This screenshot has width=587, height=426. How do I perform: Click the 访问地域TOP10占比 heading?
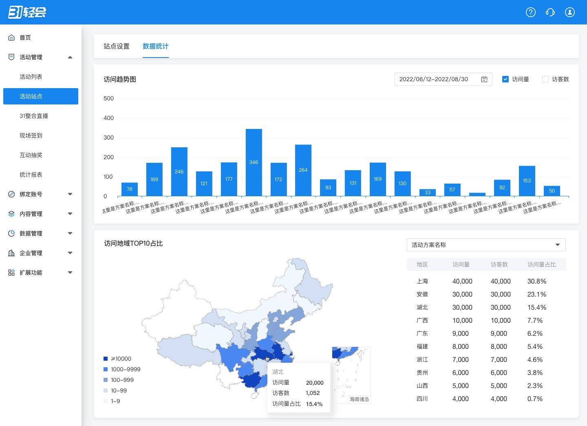(x=133, y=243)
